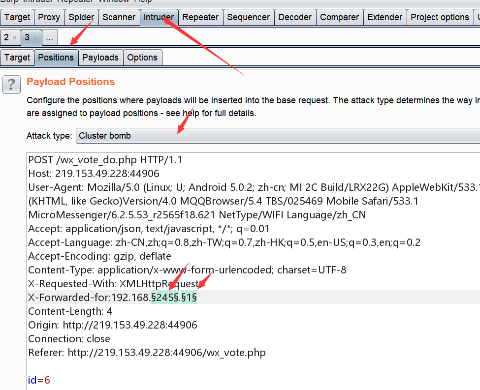The width and height of the screenshot is (480, 390).
Task: Open the Decoder tab
Action: pos(295,17)
